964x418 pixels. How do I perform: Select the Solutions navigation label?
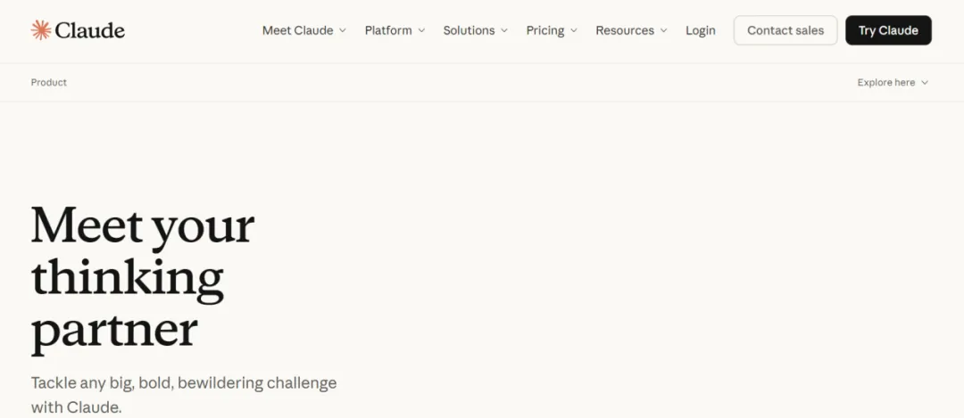469,30
